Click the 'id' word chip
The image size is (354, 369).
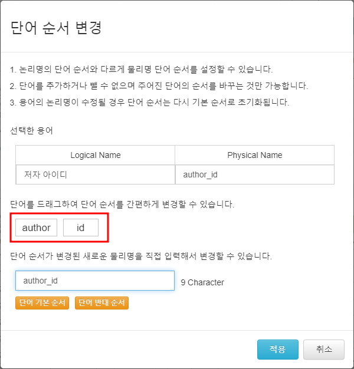[81, 228]
